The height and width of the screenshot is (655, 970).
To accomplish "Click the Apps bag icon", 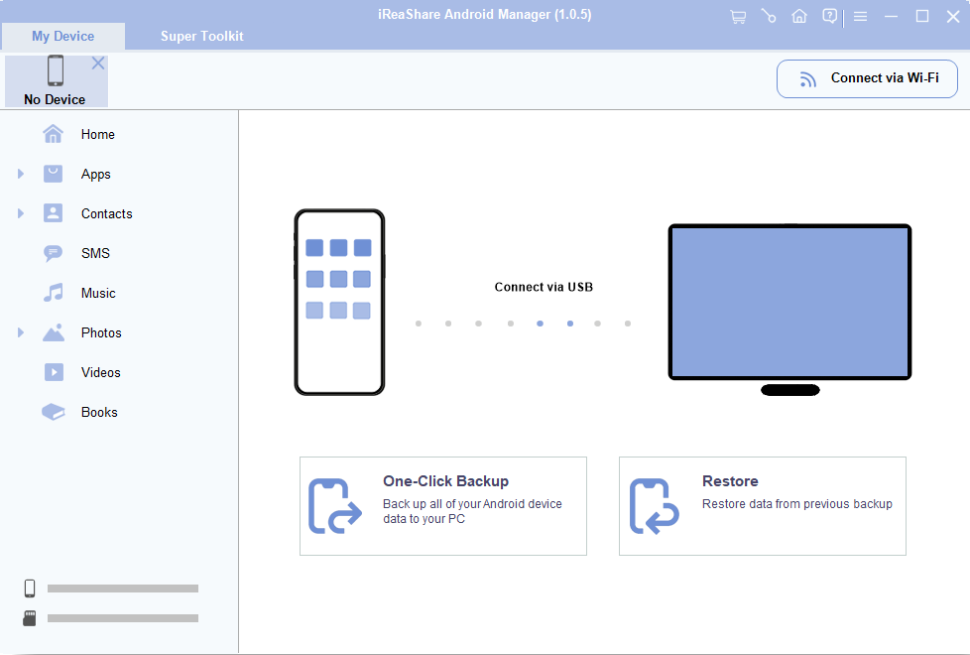I will pyautogui.click(x=54, y=174).
